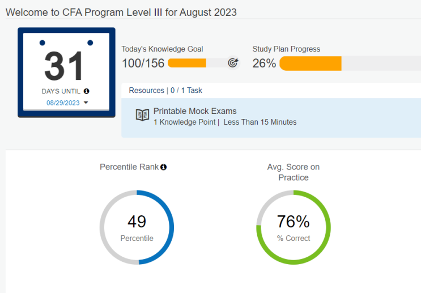421x293 pixels.
Task: Expand the exam date dropdown arrow
Action: 86,103
